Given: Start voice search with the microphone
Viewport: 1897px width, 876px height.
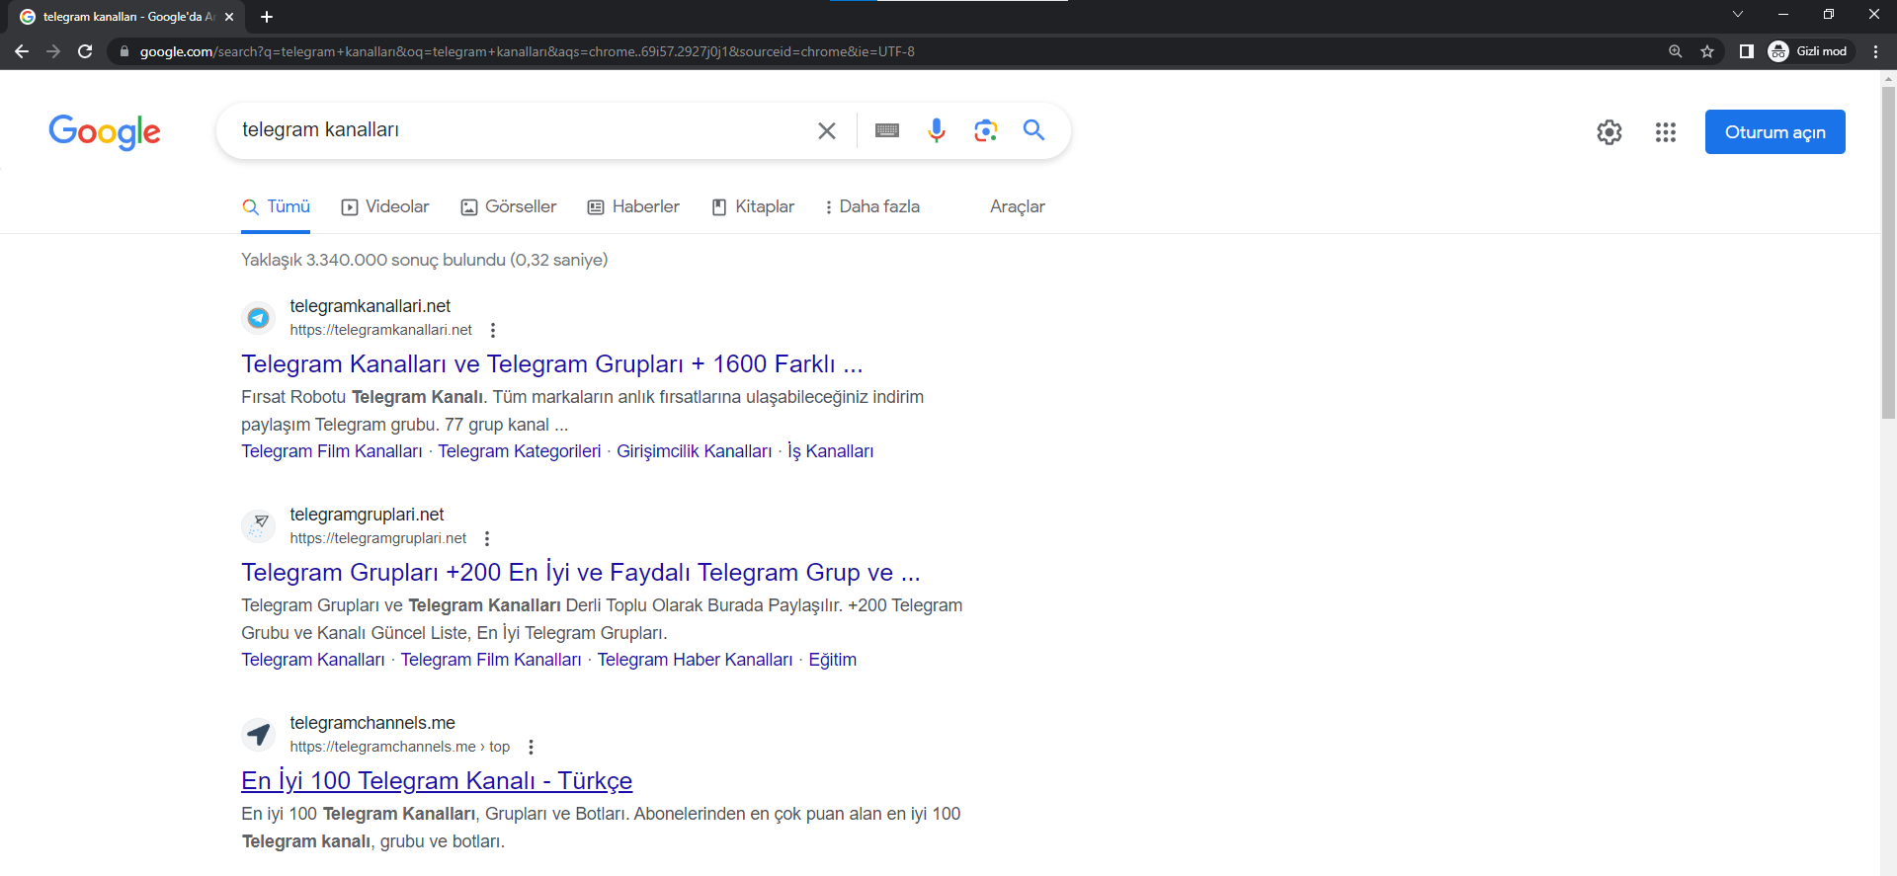Looking at the screenshot, I should click(937, 130).
